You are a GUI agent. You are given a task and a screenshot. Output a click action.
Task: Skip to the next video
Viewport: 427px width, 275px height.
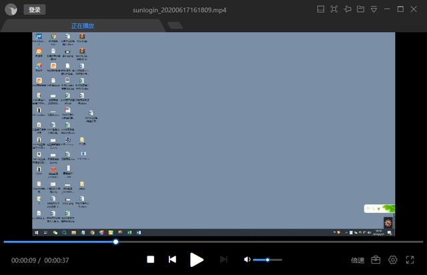(224, 260)
